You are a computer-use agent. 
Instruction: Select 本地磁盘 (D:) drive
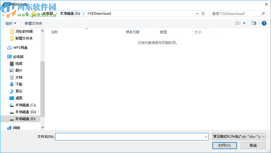pos(25,112)
